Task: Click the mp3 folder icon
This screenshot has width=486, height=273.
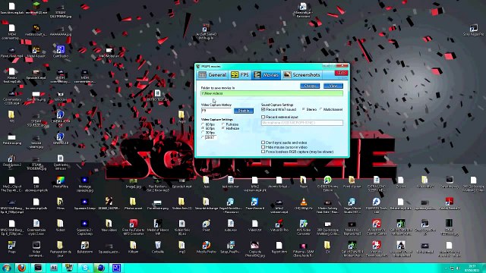Action: [182, 246]
